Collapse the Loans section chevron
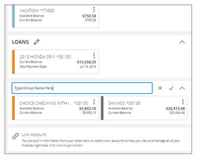Viewport: 197px width, 159px height. (182, 42)
